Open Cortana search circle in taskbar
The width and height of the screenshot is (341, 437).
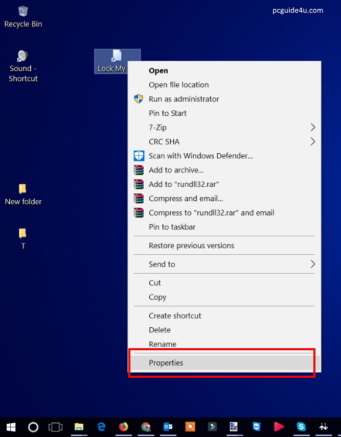[33, 427]
